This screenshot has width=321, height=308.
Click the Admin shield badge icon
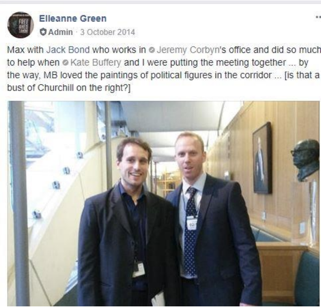[x=43, y=32]
